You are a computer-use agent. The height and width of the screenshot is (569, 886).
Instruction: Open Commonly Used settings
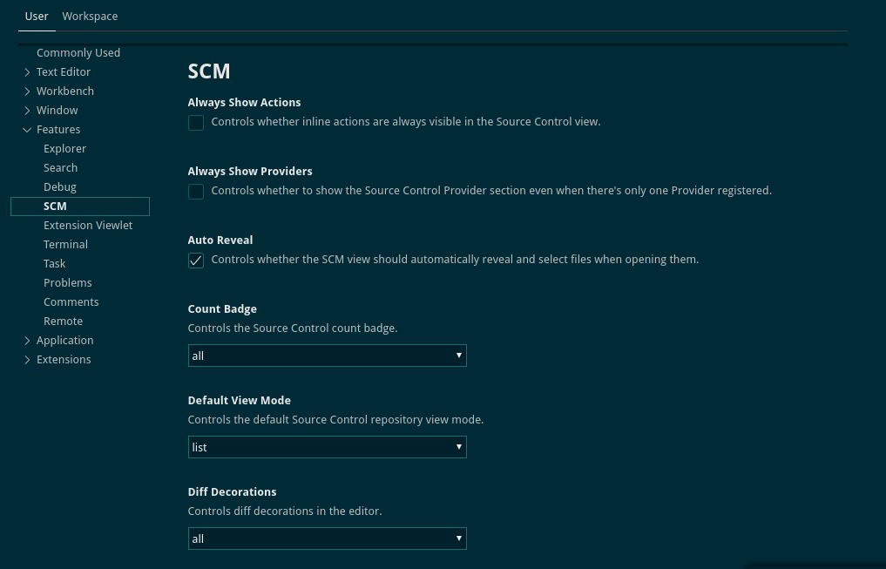78,52
